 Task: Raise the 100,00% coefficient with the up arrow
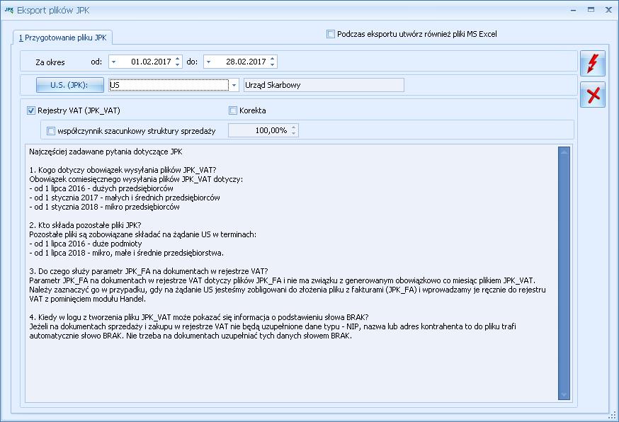[x=293, y=127]
